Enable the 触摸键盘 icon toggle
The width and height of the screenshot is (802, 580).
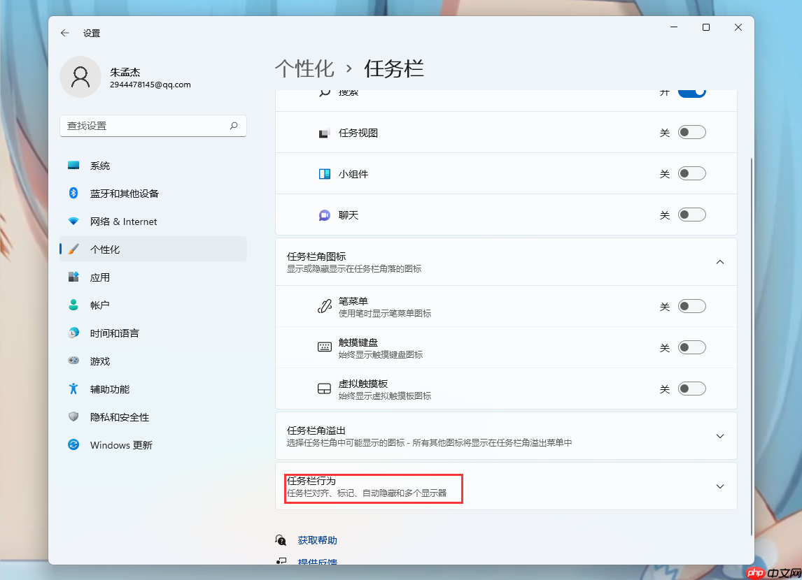(x=691, y=347)
